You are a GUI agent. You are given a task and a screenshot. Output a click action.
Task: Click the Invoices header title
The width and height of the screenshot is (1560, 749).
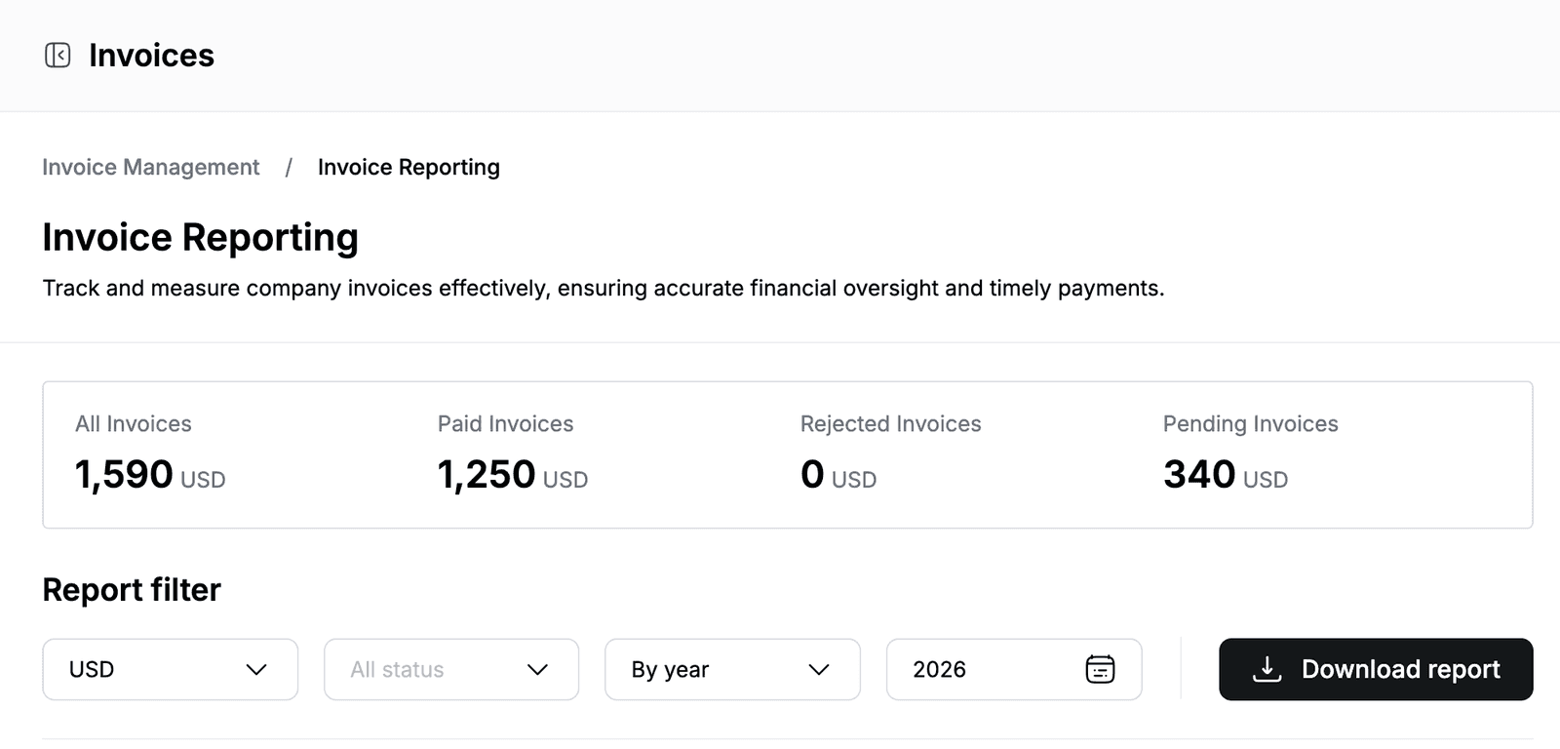point(151,56)
